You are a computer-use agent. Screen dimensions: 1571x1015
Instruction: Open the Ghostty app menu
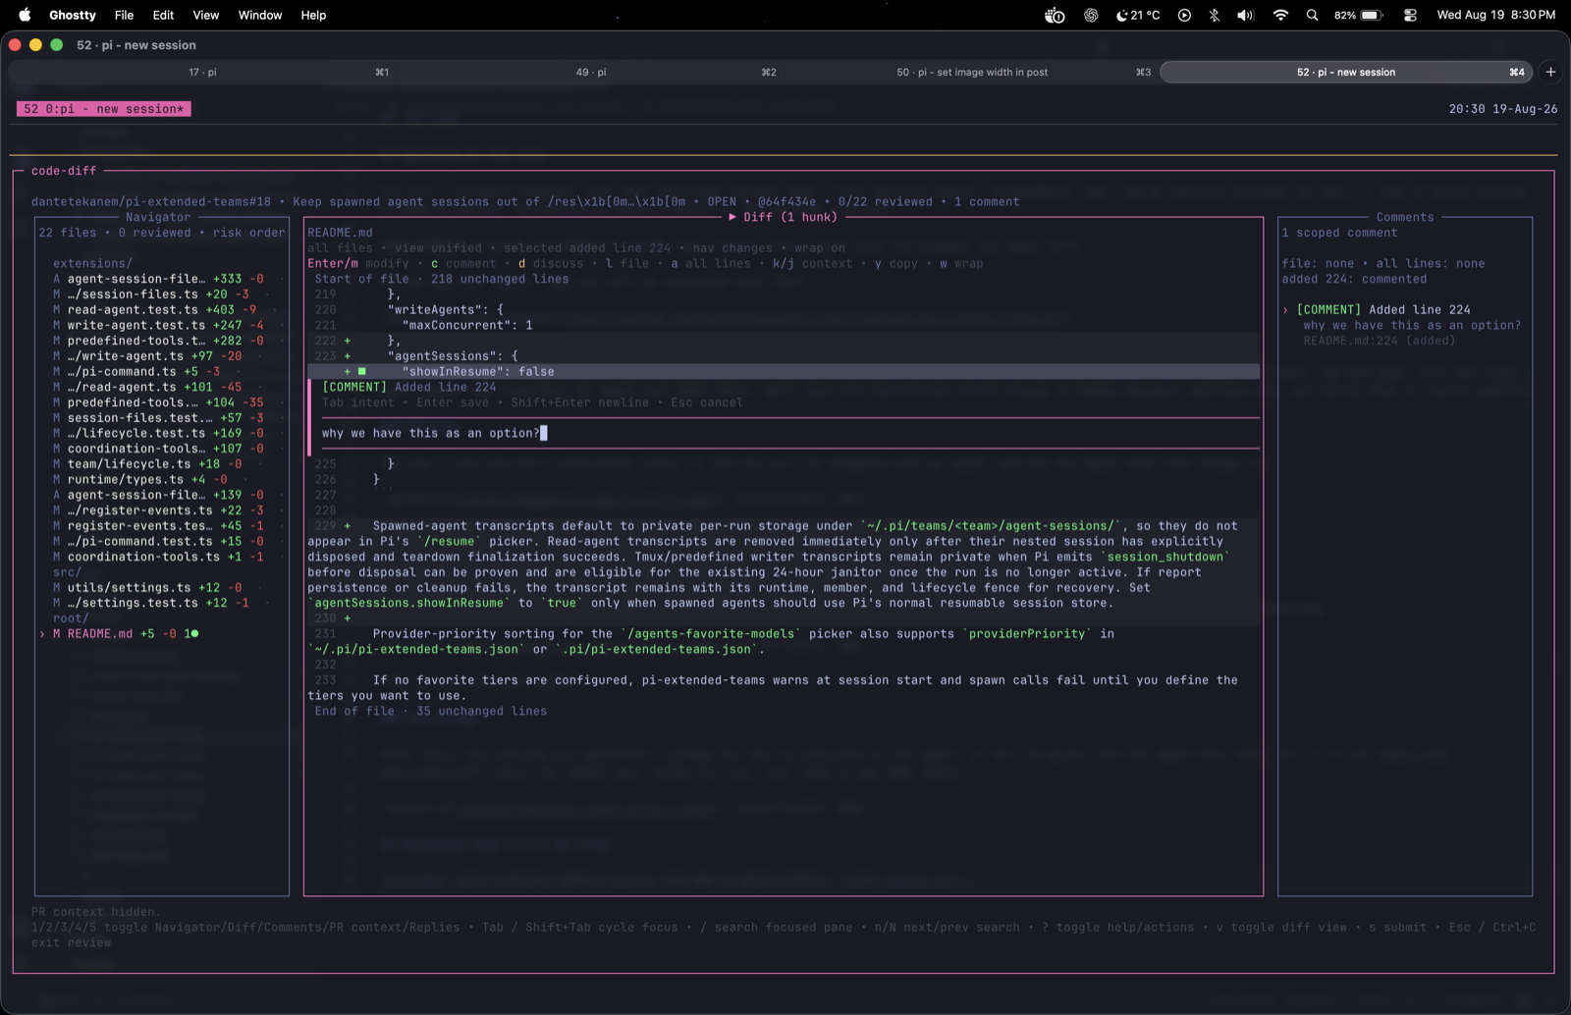coord(73,15)
